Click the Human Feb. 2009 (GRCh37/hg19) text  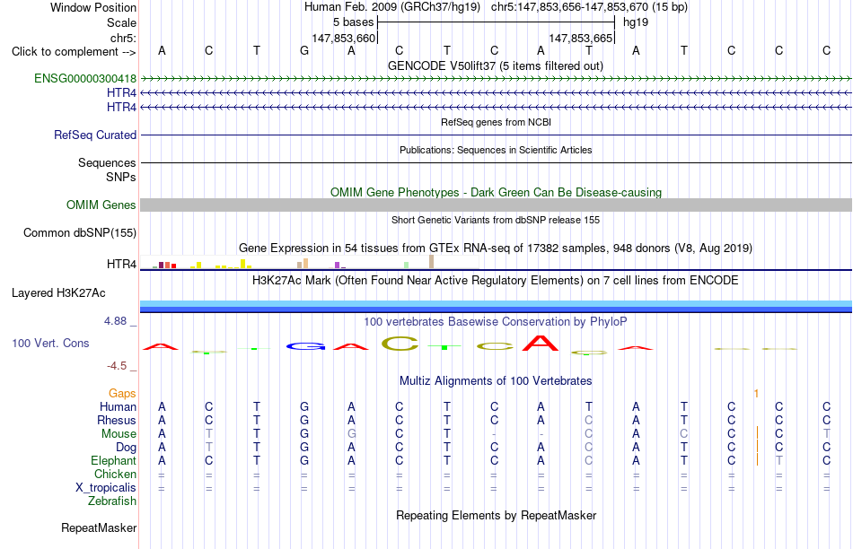coord(392,7)
